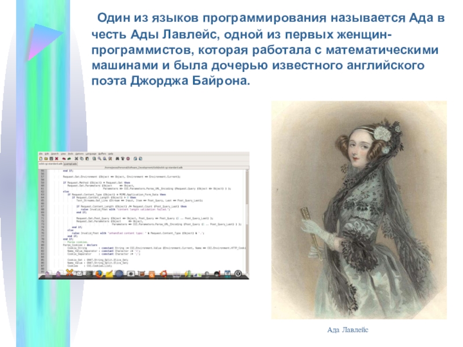Open the Options menu in the editor
The height and width of the screenshot is (347, 463).
79,154
